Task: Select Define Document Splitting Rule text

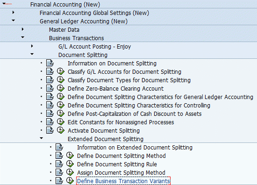Action: pyautogui.click(x=117, y=164)
